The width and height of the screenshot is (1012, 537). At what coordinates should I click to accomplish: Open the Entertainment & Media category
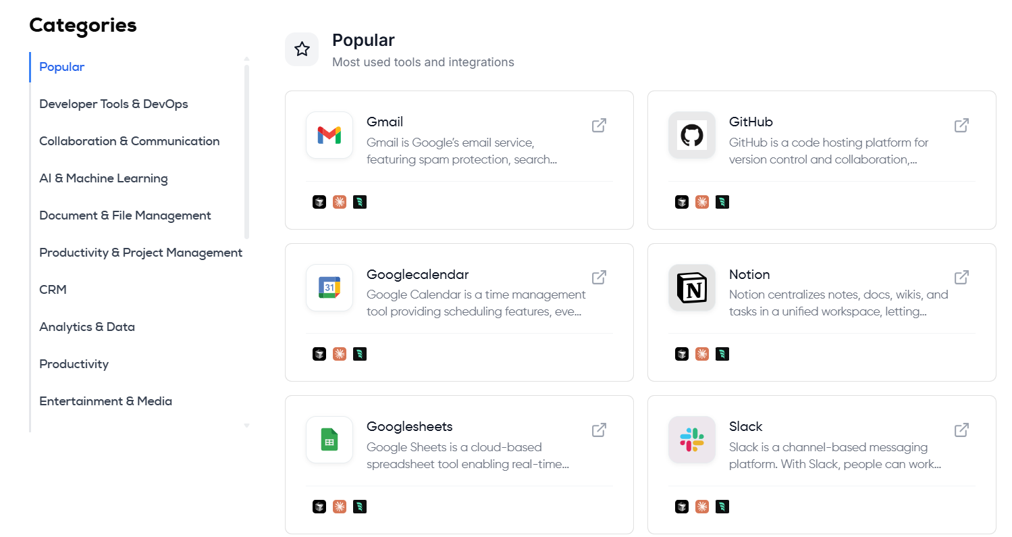[x=105, y=401]
